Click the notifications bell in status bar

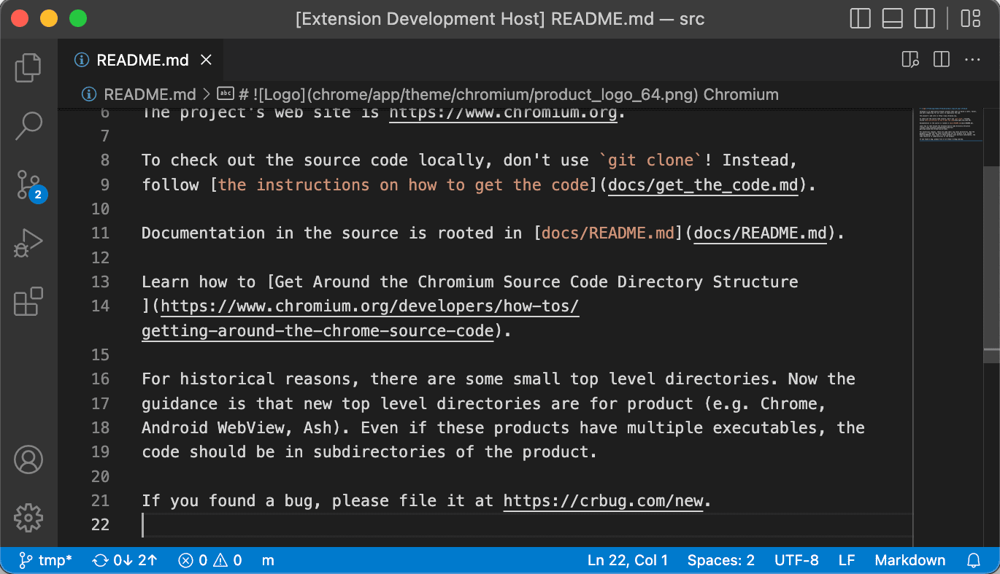point(973,560)
